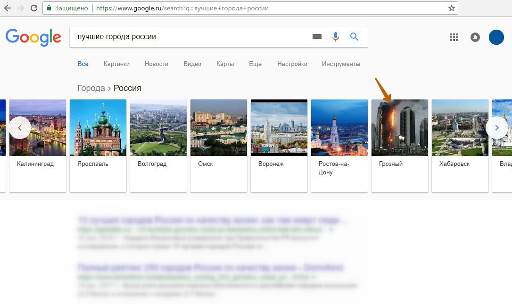Open the account avatar menu
Viewport: 512px width, 304px height.
[x=496, y=37]
